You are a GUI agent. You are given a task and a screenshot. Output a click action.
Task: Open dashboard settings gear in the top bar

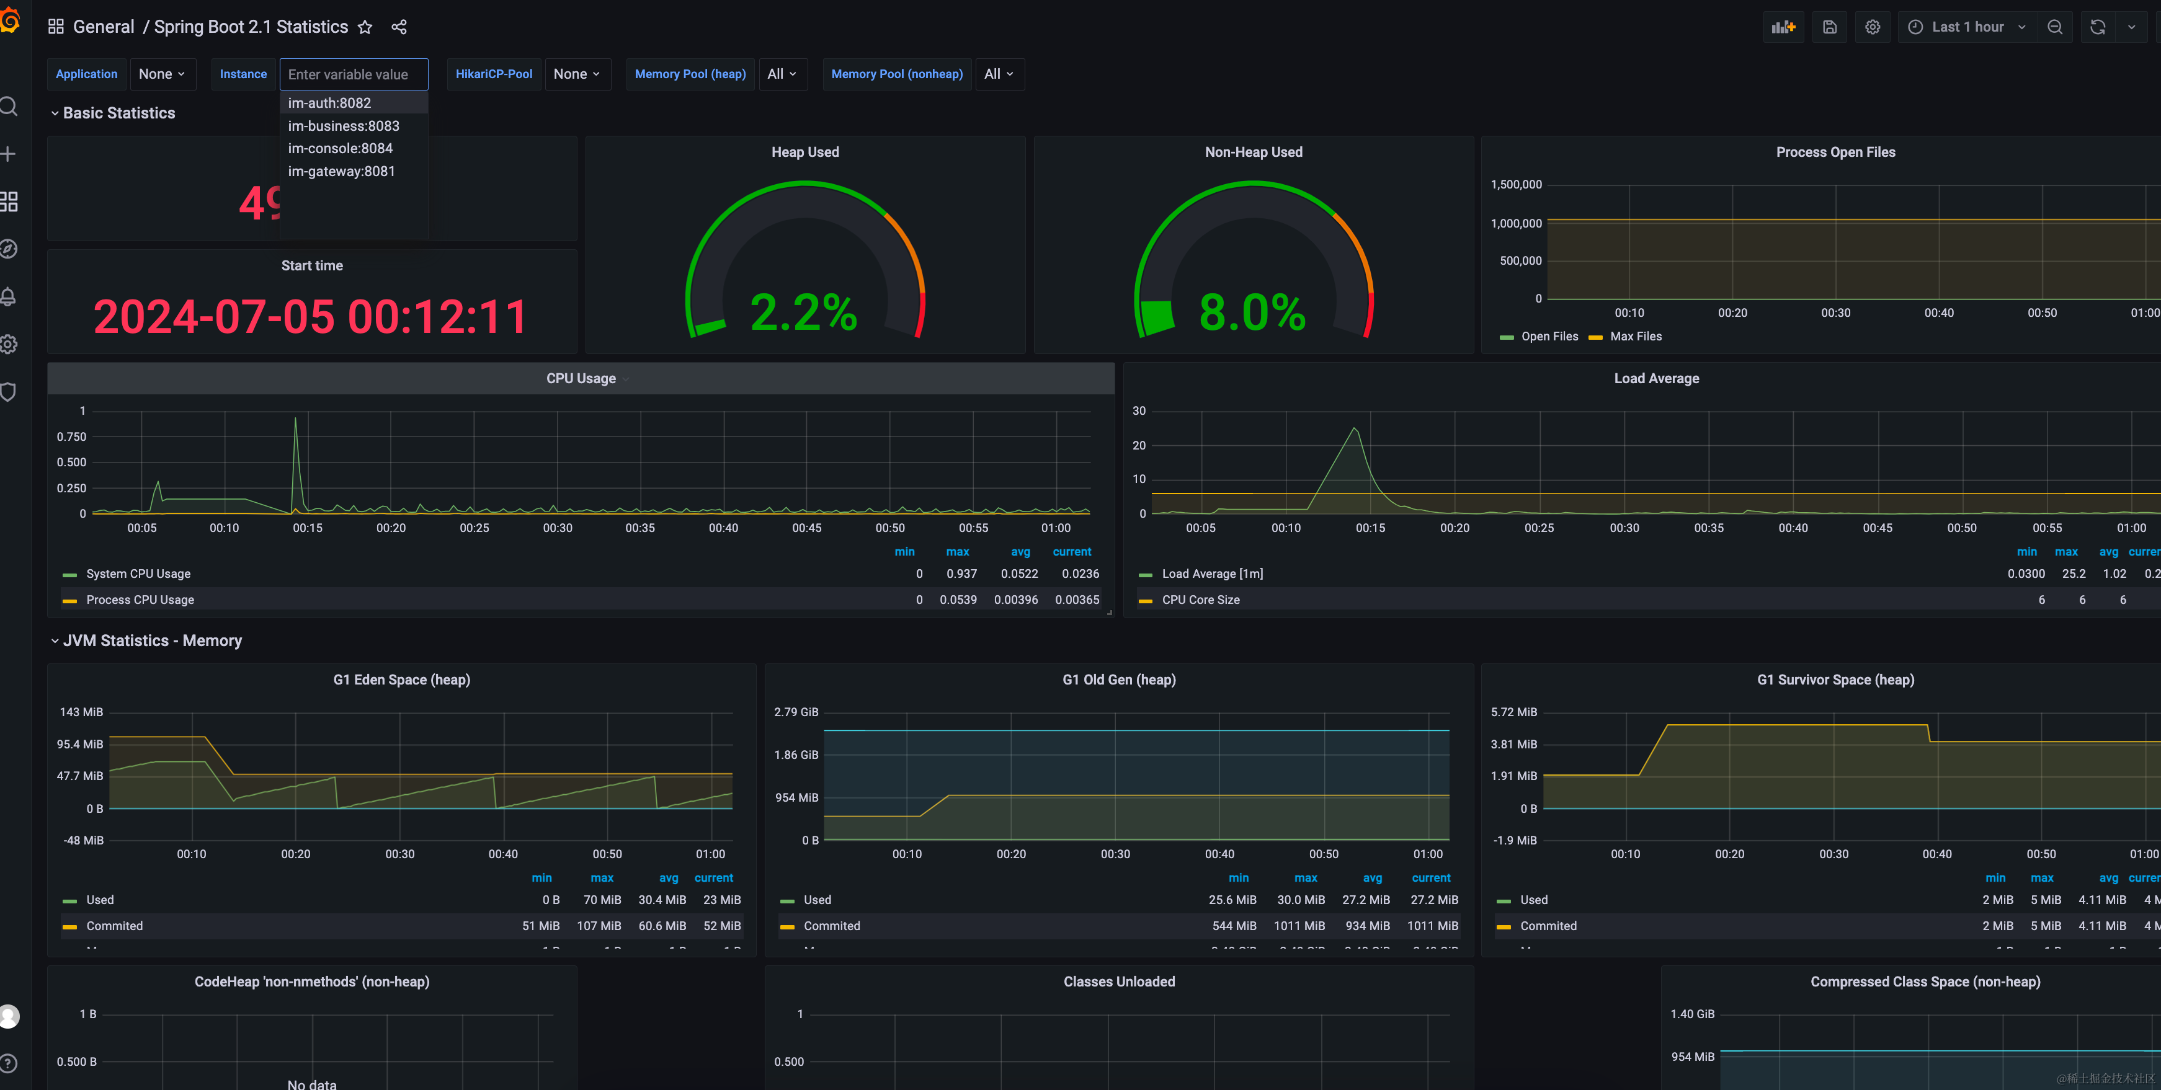[1873, 27]
